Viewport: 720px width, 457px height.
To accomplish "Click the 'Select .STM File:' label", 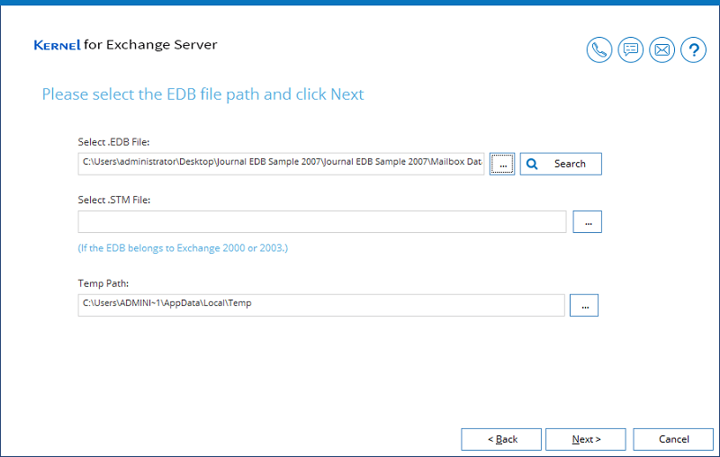I will (x=114, y=200).
